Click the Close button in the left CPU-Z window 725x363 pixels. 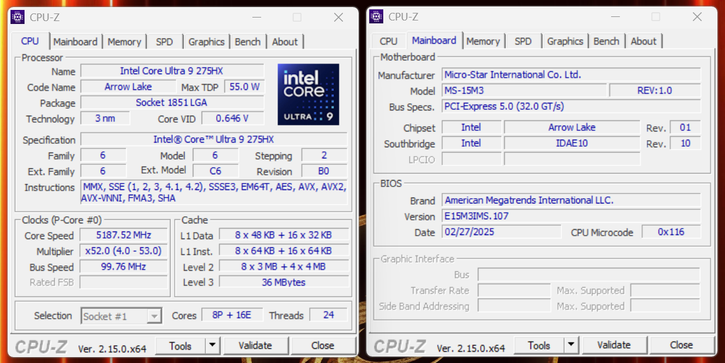tap(322, 345)
